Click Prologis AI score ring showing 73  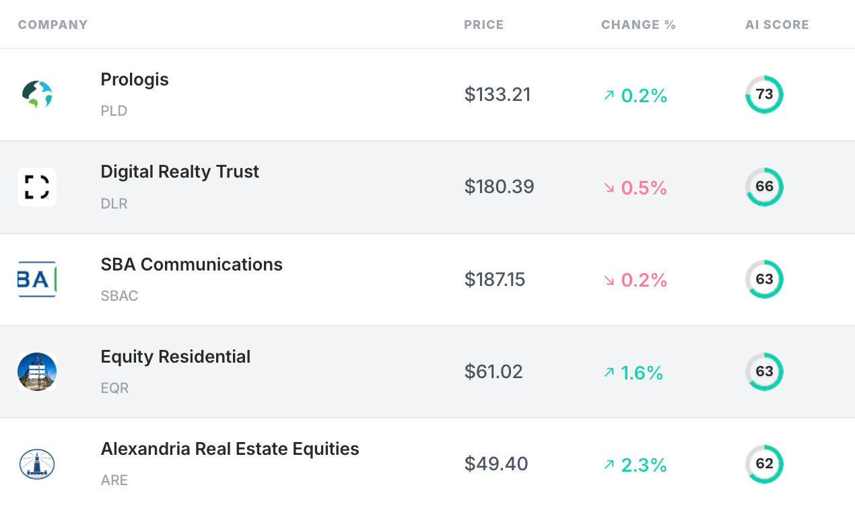(764, 95)
